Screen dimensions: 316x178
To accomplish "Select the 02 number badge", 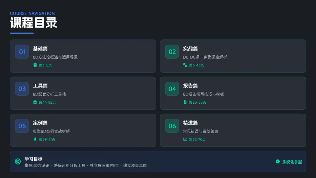I will (172, 52).
